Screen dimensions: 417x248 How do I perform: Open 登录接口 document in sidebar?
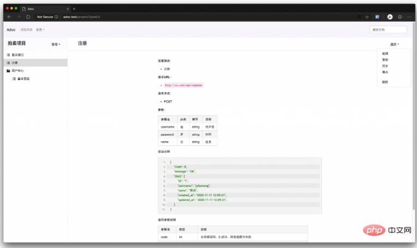click(x=17, y=55)
